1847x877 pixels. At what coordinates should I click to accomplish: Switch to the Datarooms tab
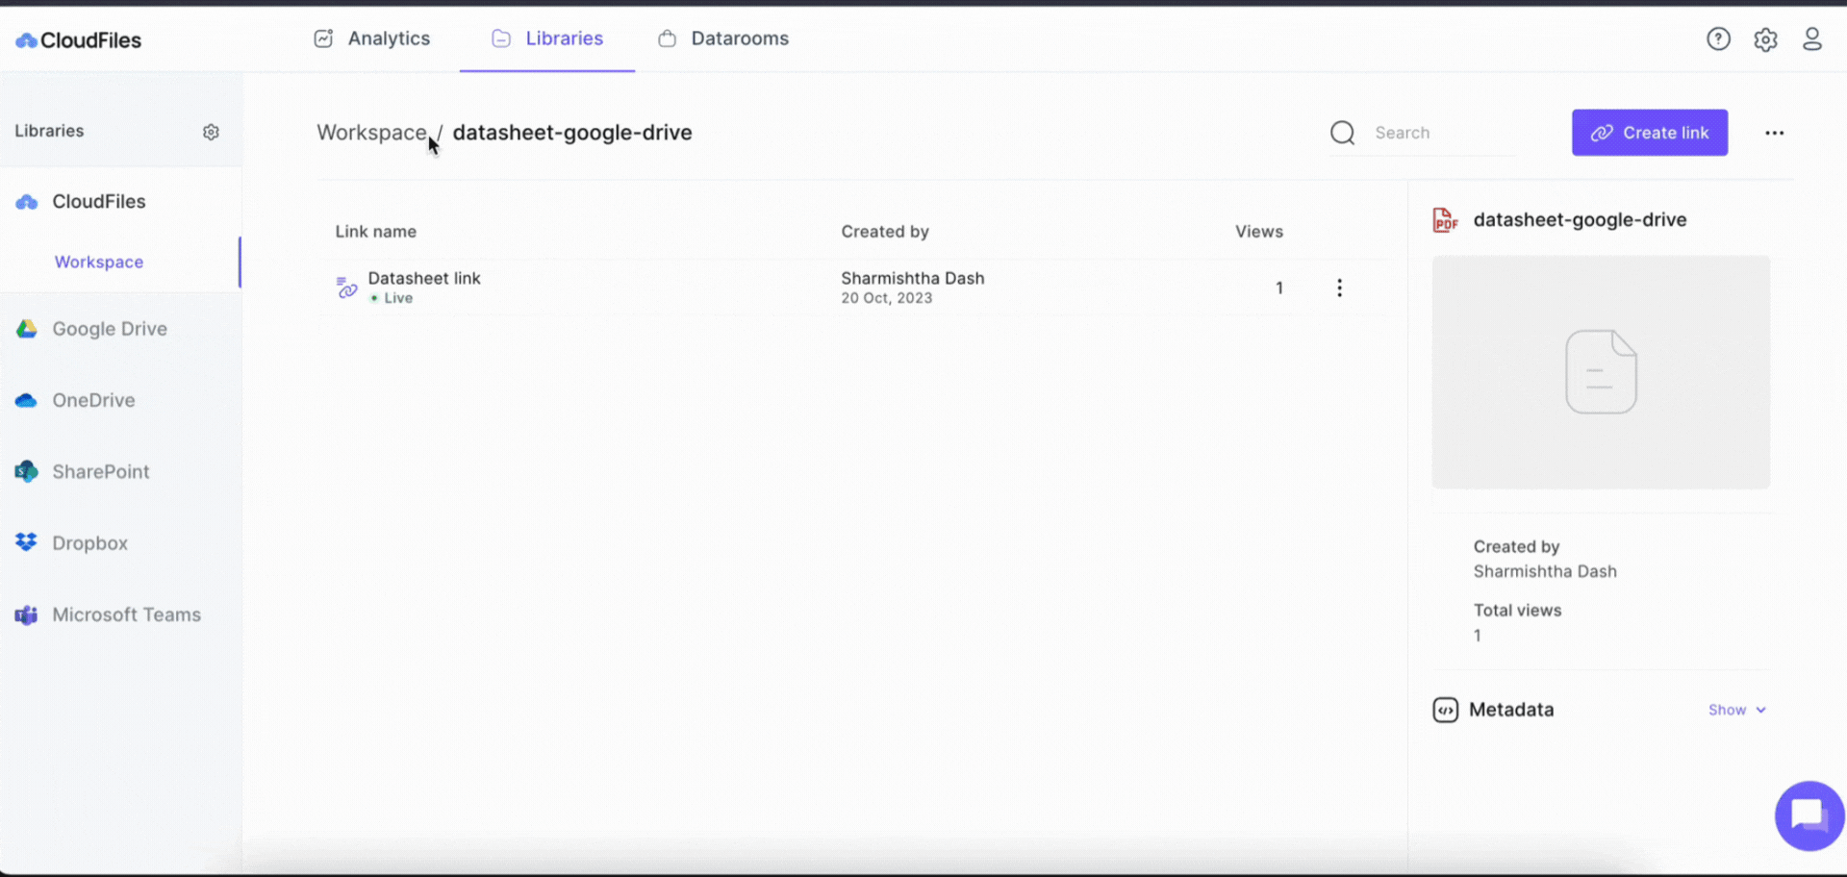(x=740, y=38)
